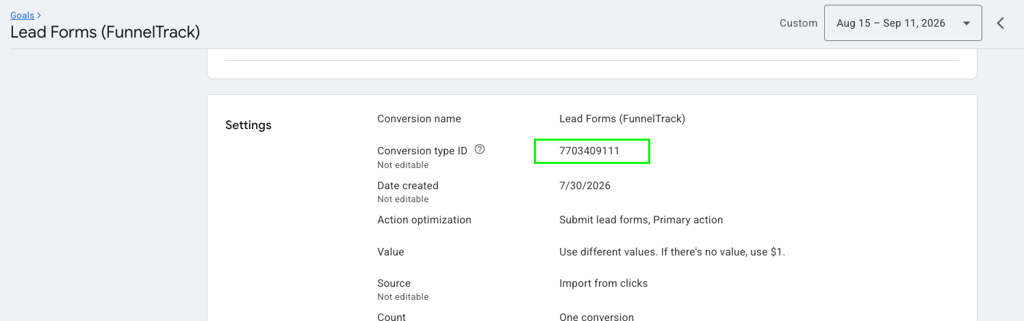Open the Goals breadcrumb link

[x=23, y=15]
